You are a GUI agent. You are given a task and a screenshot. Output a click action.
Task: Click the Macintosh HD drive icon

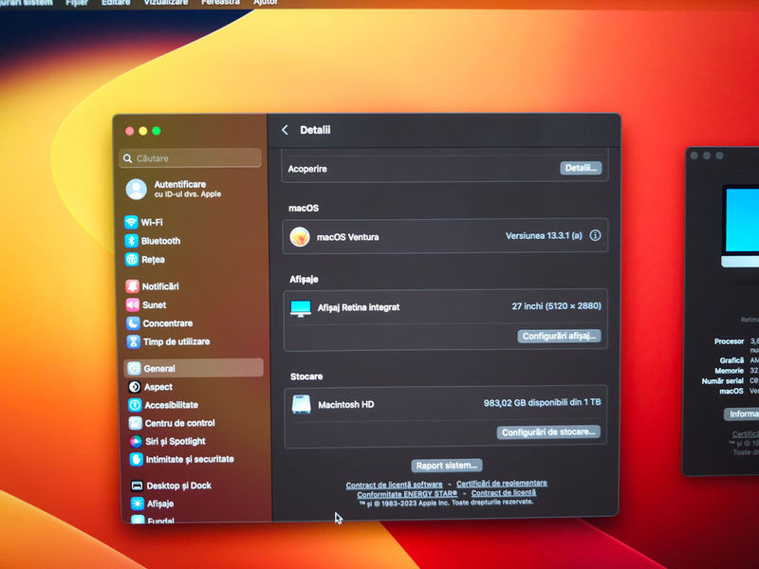[x=301, y=405]
